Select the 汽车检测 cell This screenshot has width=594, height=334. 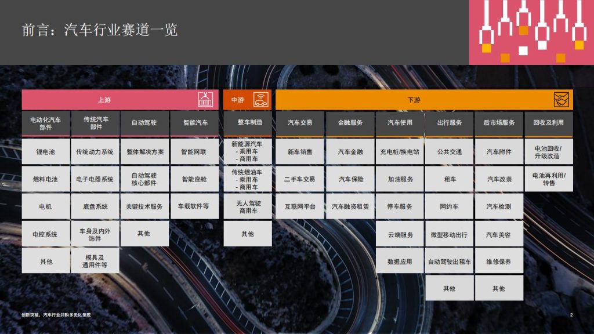pyautogui.click(x=499, y=206)
